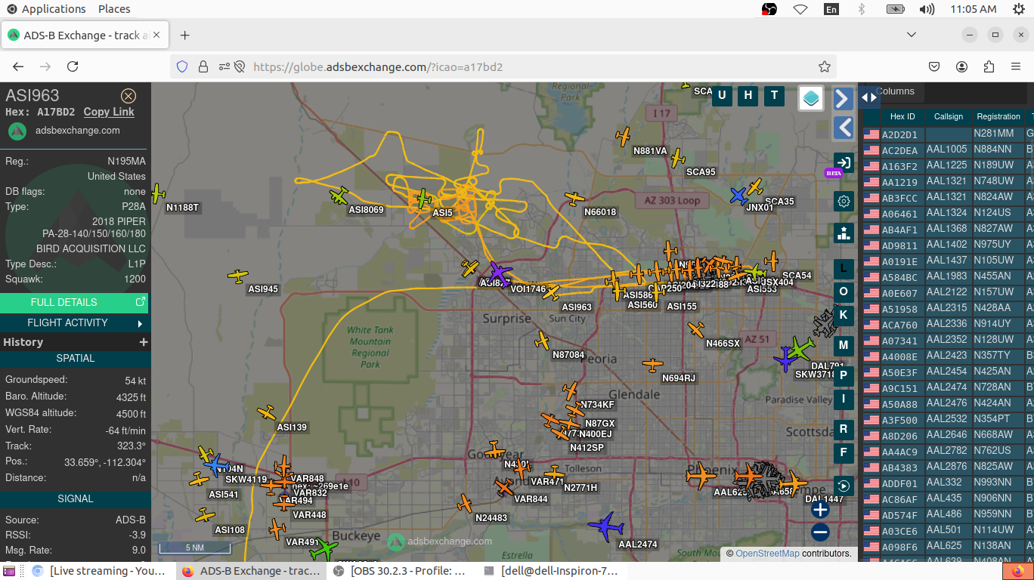This screenshot has height=580, width=1034.
Task: Open the Places menu
Action: 114,9
